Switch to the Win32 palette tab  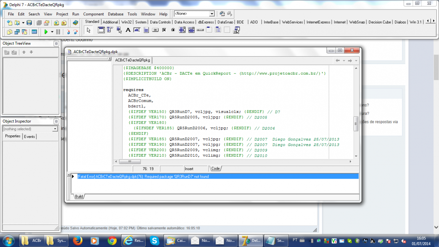point(127,22)
